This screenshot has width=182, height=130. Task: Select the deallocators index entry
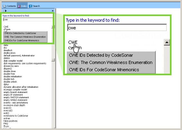tap(9, 53)
